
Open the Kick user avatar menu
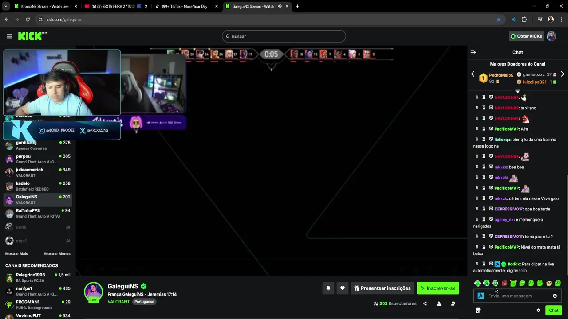(552, 36)
